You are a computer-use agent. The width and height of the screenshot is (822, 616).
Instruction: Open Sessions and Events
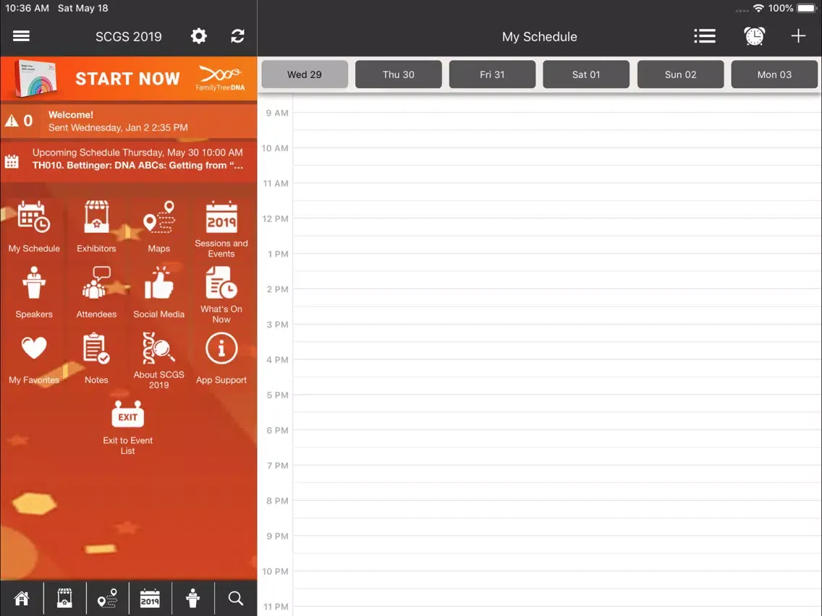pyautogui.click(x=221, y=229)
